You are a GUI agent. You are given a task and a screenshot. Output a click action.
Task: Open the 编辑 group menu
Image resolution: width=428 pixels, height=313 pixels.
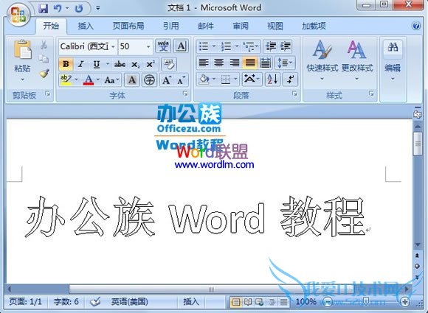(393, 60)
